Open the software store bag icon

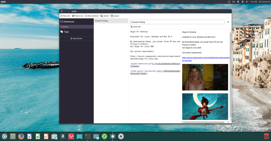pyautogui.click(x=55, y=136)
